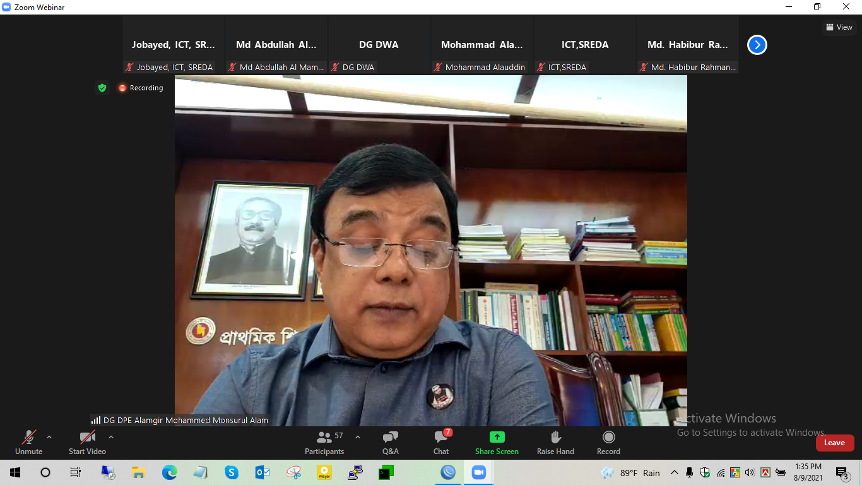The height and width of the screenshot is (485, 862).
Task: Show next participants with blue arrow
Action: (x=757, y=45)
